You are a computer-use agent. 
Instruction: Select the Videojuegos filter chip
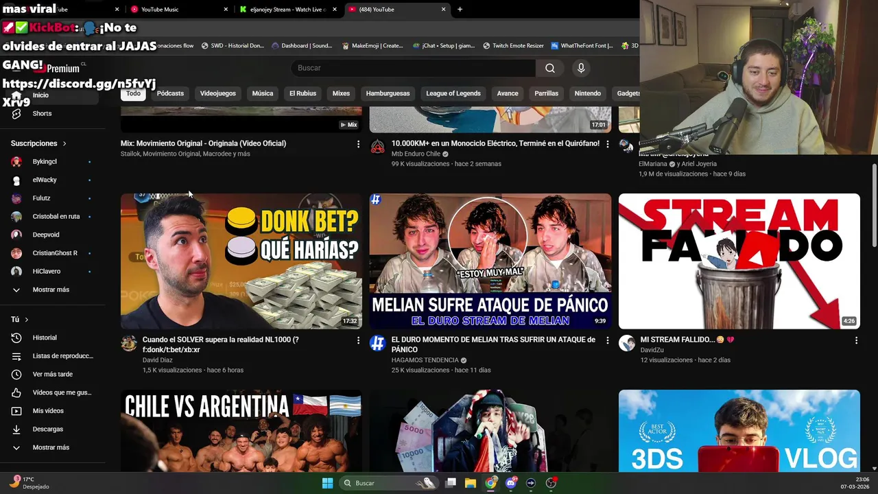(218, 93)
